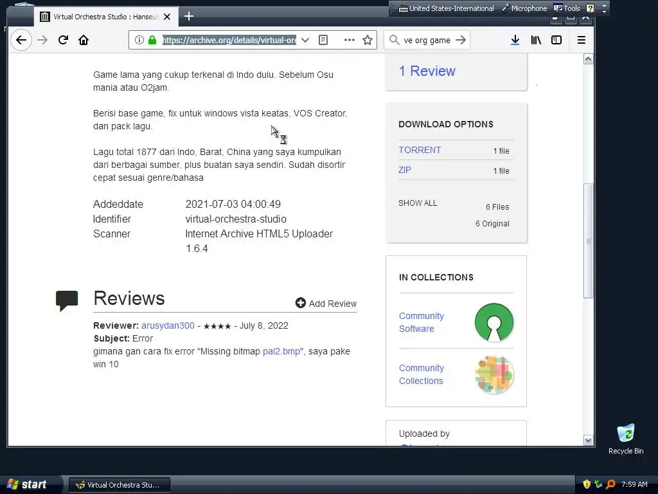Image resolution: width=658 pixels, height=494 pixels.
Task: Follow the pal2.bmp link in review
Action: (281, 351)
